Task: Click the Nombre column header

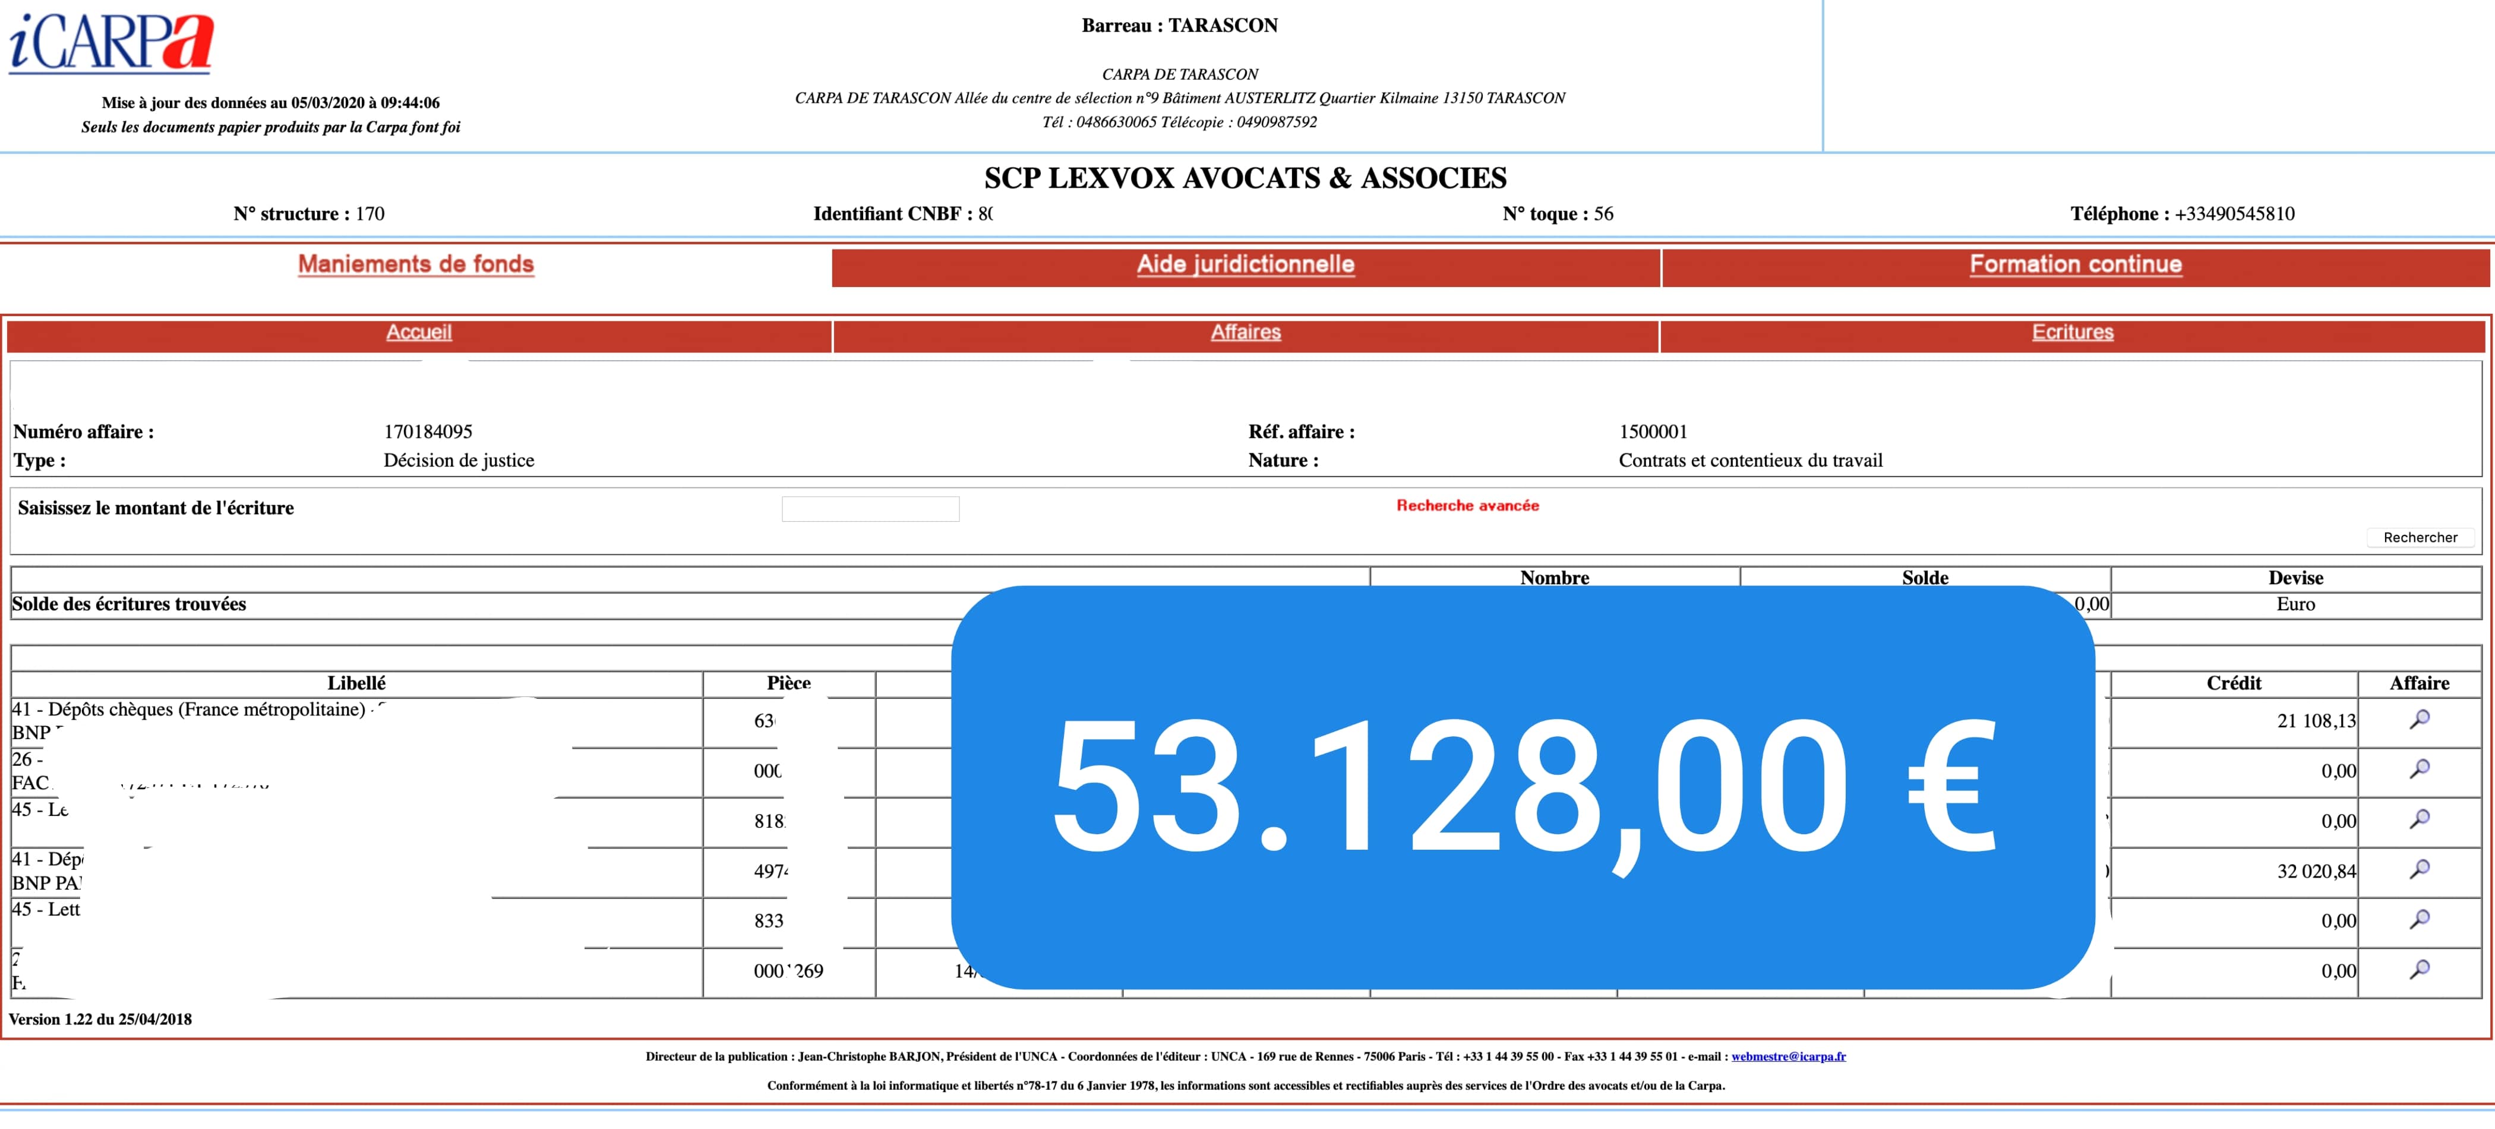Action: coord(1555,579)
